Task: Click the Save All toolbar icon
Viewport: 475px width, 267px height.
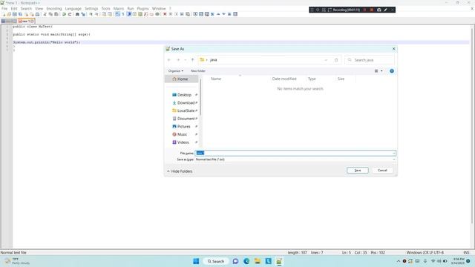Action: click(x=20, y=14)
